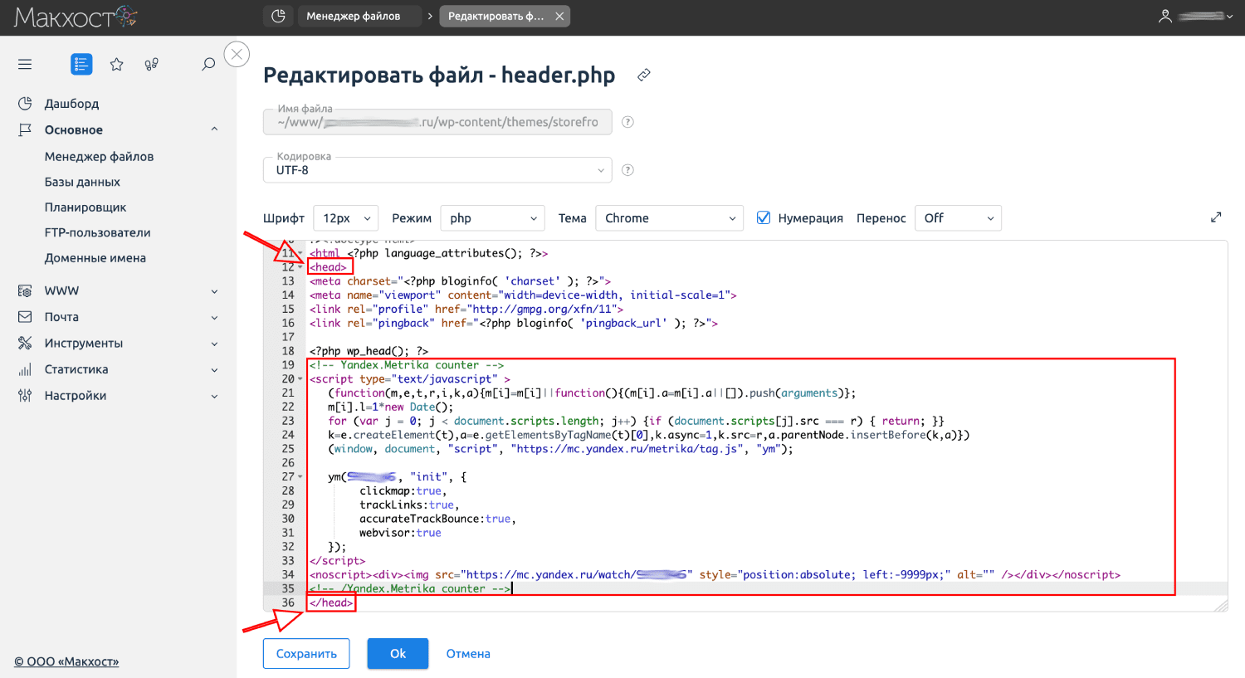Collapse code fold arrow on line 20
Image resolution: width=1245 pixels, height=678 pixels.
click(x=300, y=379)
